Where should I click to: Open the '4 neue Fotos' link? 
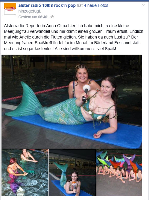point(96,5)
